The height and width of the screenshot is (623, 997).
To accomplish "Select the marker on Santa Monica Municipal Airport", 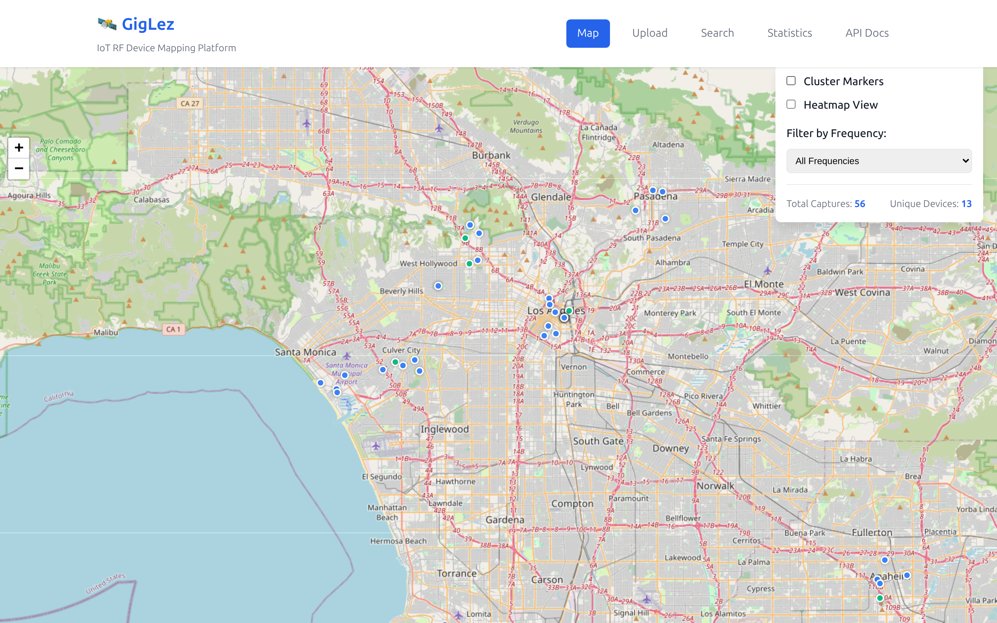I will 345,375.
